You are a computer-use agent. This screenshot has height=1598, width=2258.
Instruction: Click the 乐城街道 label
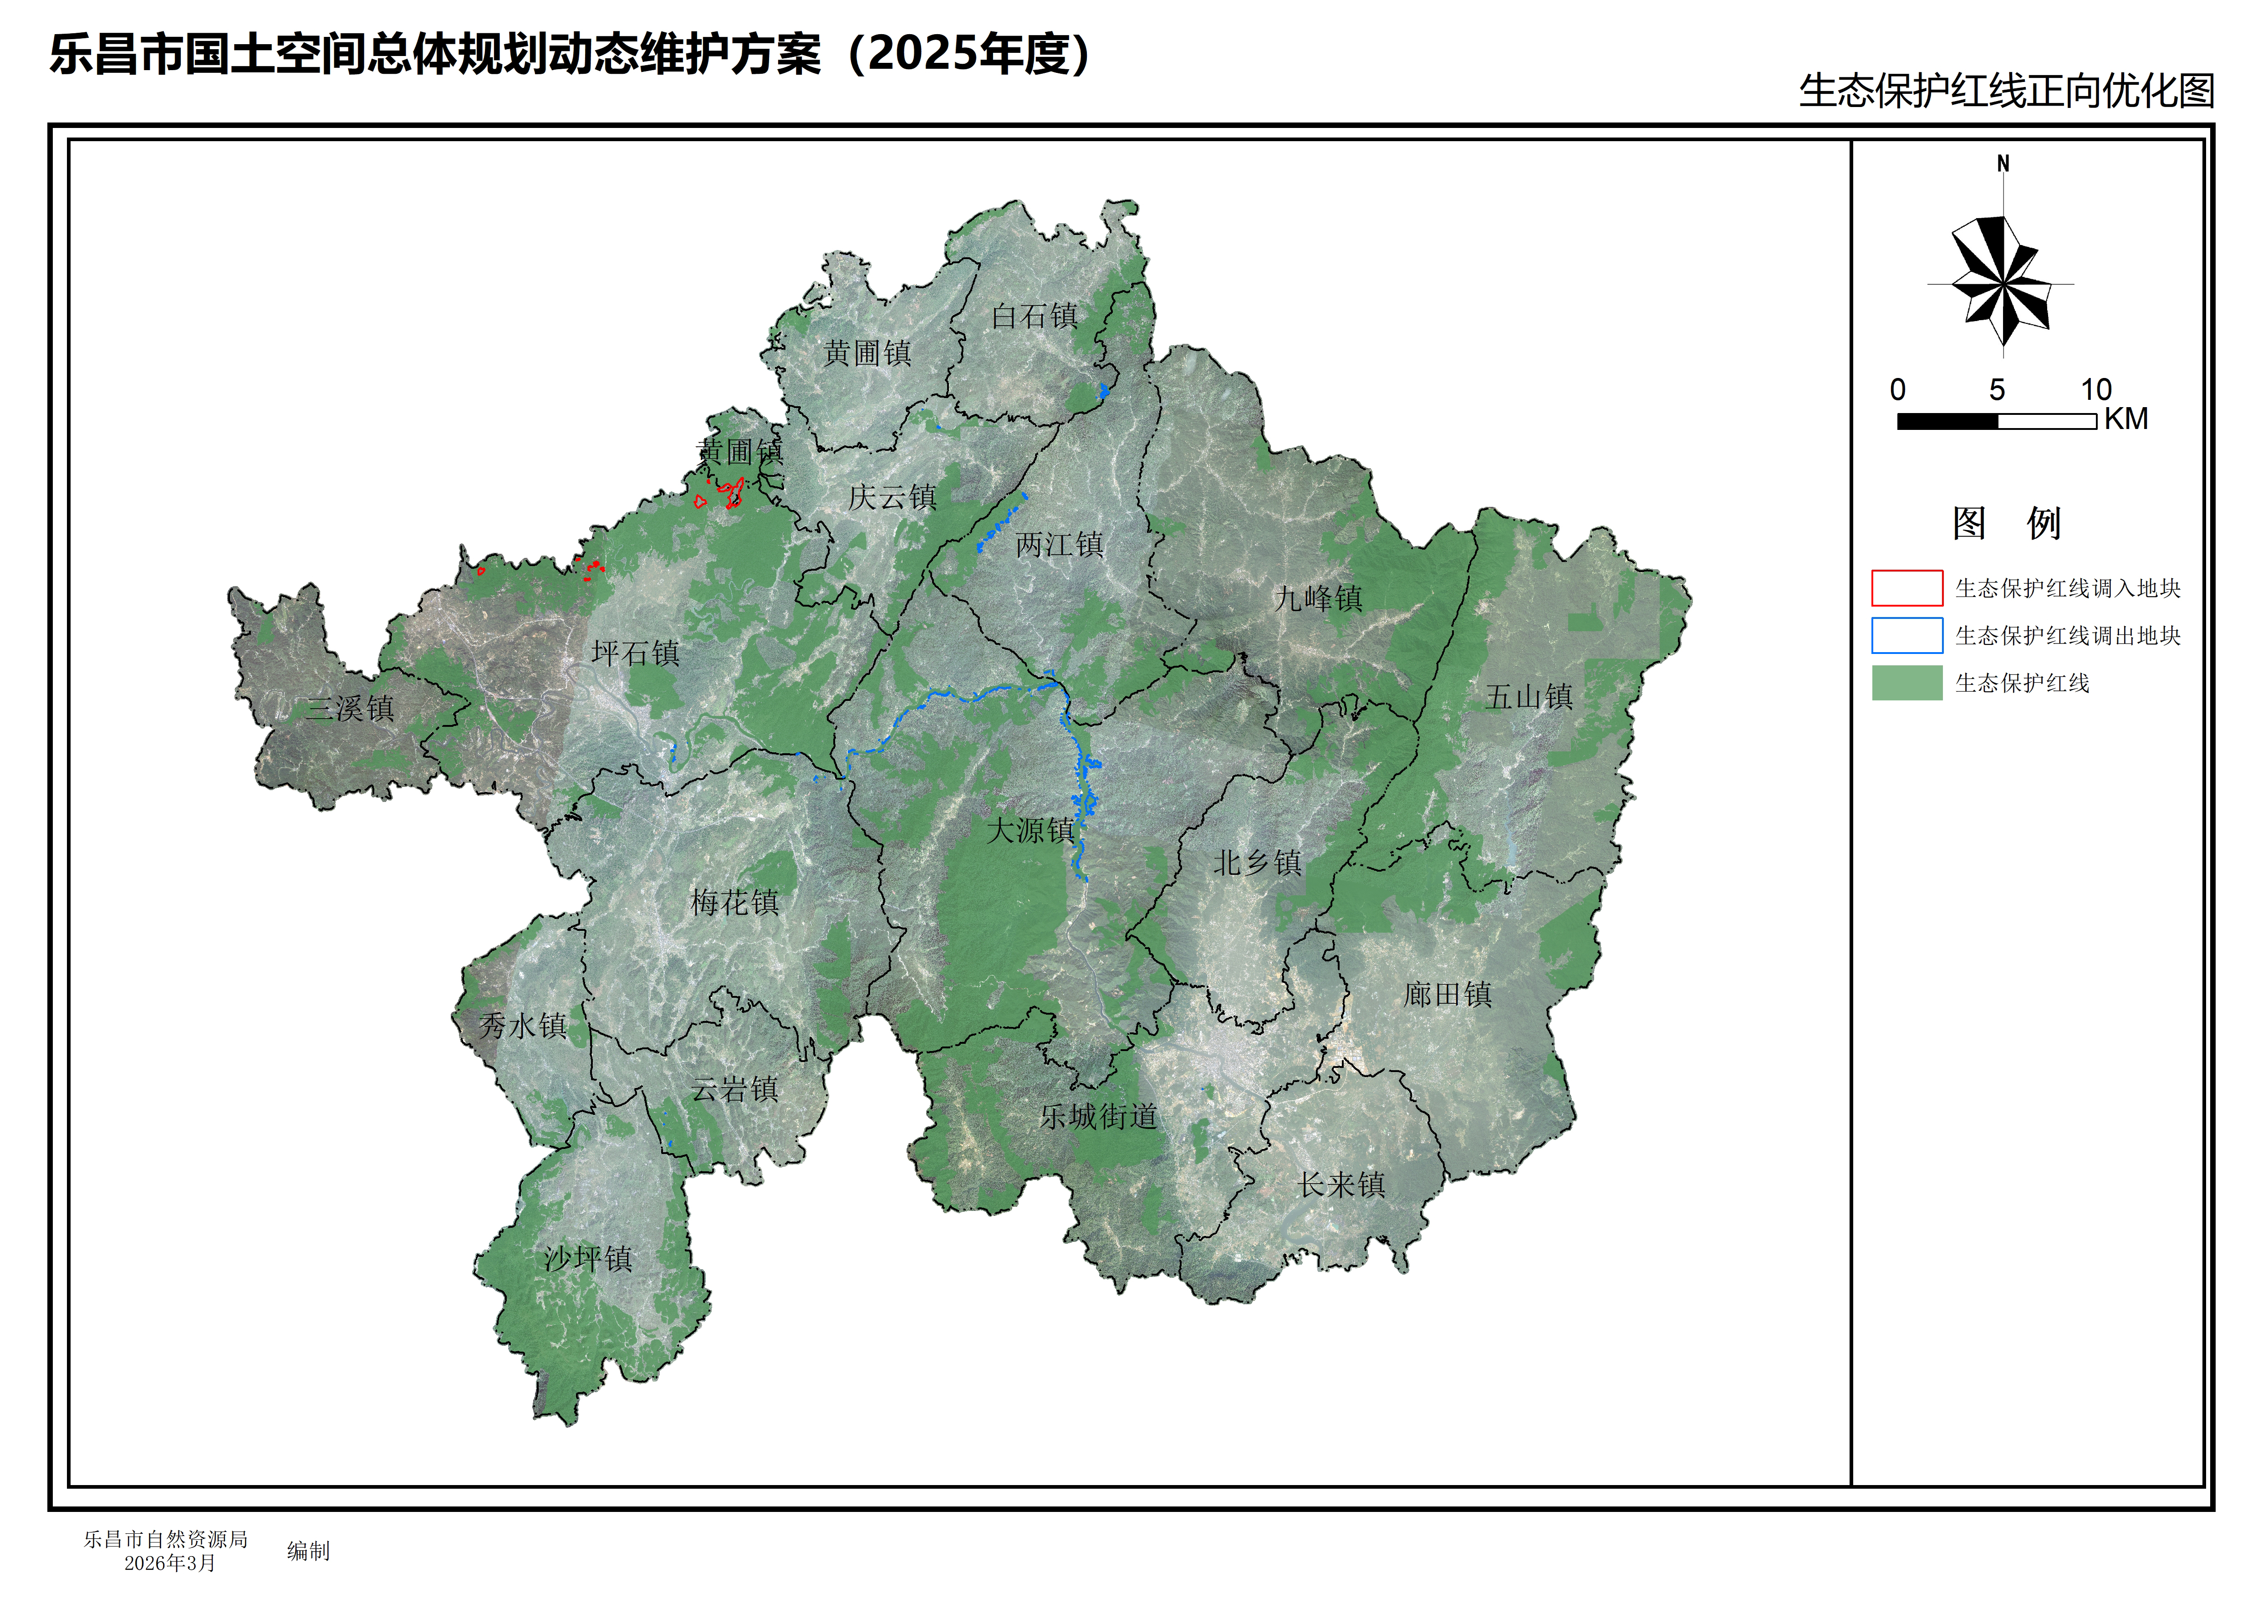coord(1099,1117)
